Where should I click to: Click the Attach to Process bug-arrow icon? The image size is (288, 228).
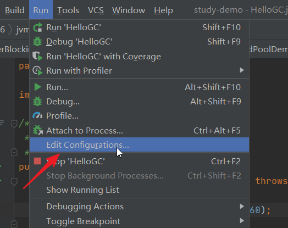click(38, 130)
